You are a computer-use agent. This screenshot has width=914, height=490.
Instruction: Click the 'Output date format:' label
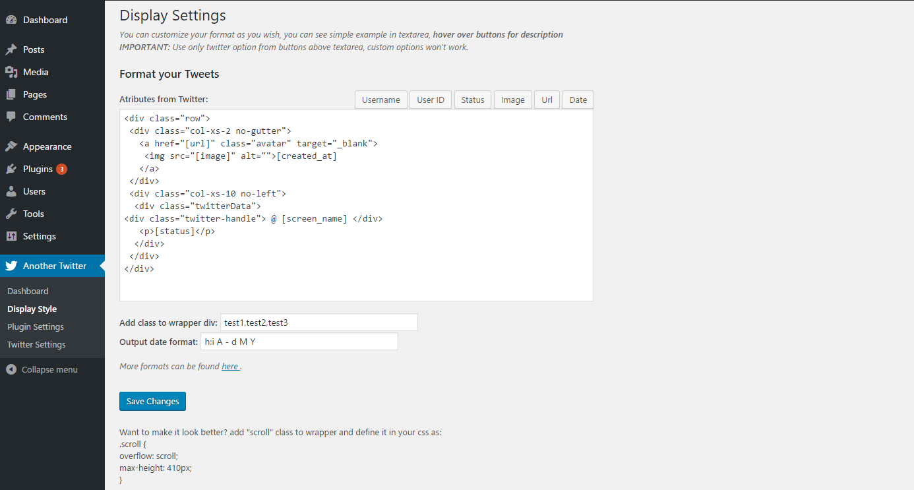click(x=158, y=342)
